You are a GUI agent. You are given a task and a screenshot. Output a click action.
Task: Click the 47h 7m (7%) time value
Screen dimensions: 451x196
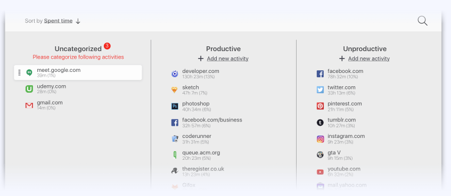click(x=195, y=93)
